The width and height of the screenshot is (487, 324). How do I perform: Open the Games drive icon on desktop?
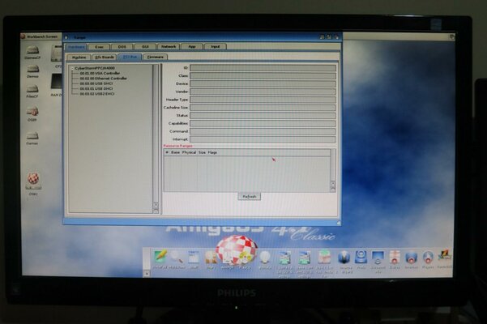(x=32, y=136)
